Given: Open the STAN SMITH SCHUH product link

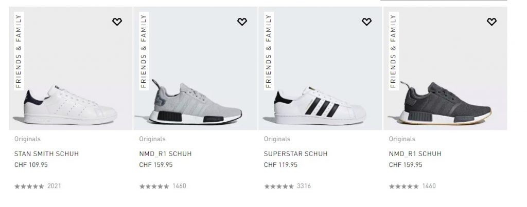Looking at the screenshot, I should 46,154.
